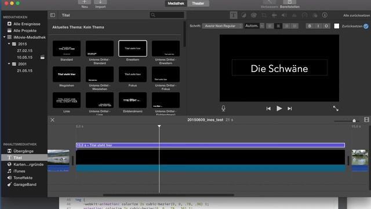Open the Speed adjustment icon
This screenshot has width=371, height=209.
coord(305,15)
